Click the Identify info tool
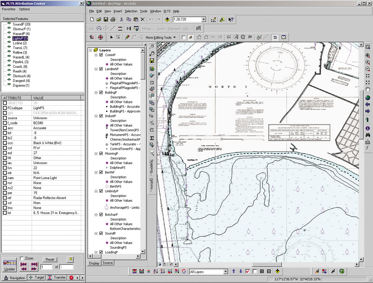The width and height of the screenshot is (373, 283). [x=368, y=128]
